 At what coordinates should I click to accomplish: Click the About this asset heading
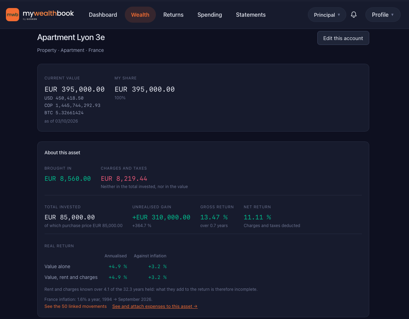coord(62,153)
